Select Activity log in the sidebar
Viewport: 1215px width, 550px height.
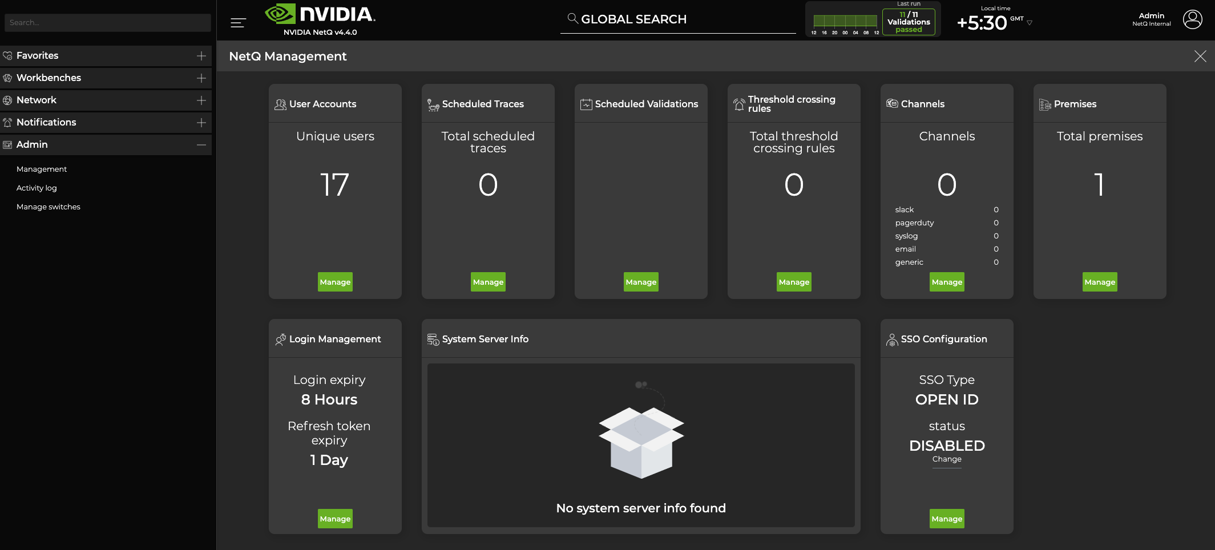point(37,188)
